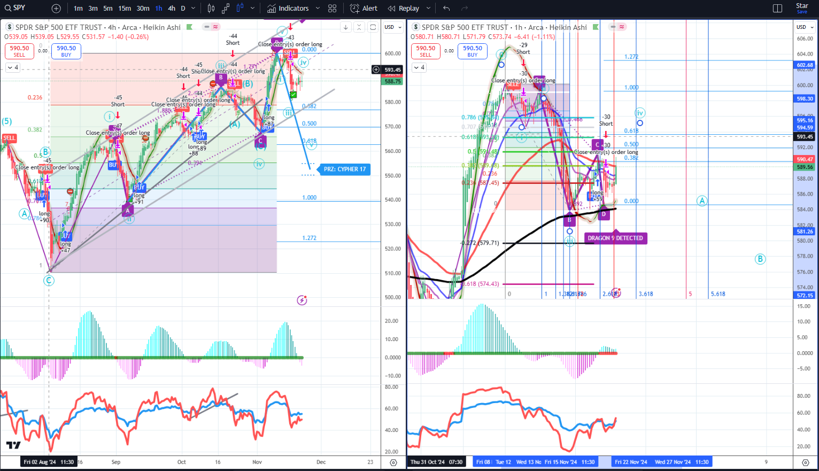Open 4h chart time axis settings gear
This screenshot has width=819, height=471.
(393, 462)
